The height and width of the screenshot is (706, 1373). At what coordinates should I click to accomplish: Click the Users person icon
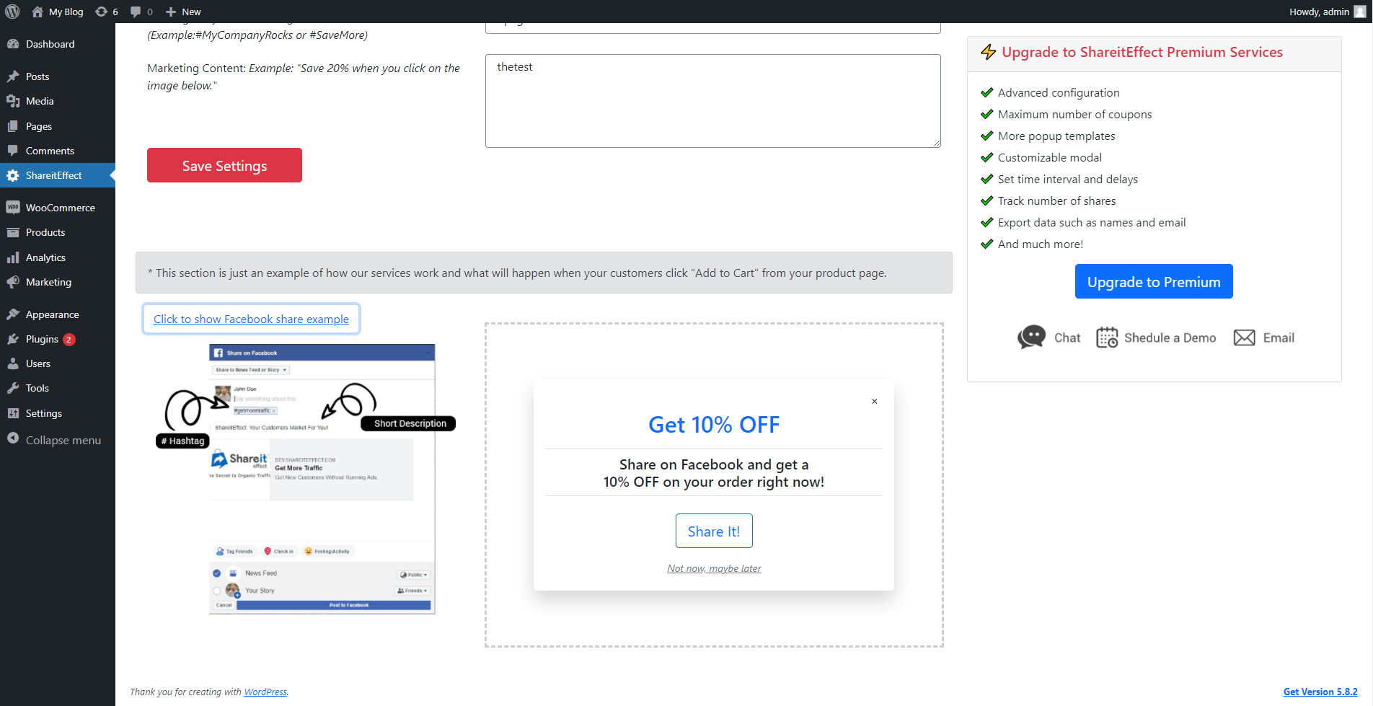tap(13, 363)
